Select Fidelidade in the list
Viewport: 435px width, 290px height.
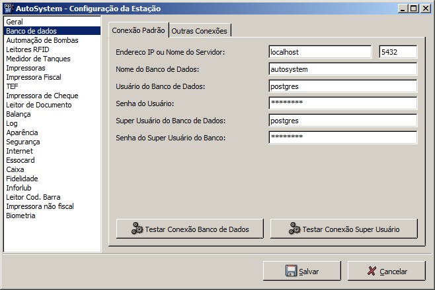[x=52, y=179]
